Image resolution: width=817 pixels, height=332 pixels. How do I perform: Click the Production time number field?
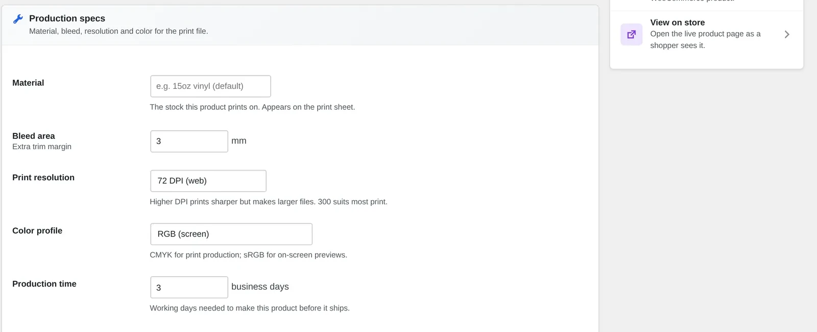(189, 288)
